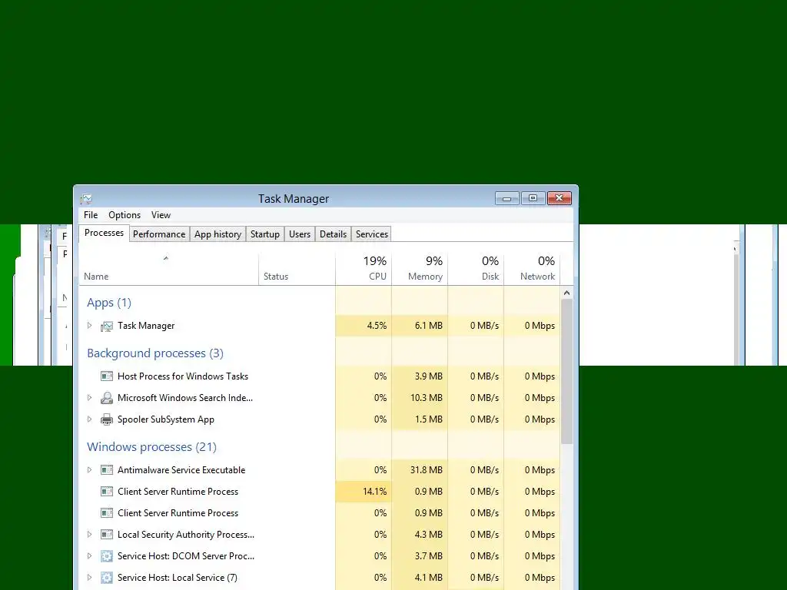
Task: Expand Service Host: Local Service (7) row
Action: point(89,578)
